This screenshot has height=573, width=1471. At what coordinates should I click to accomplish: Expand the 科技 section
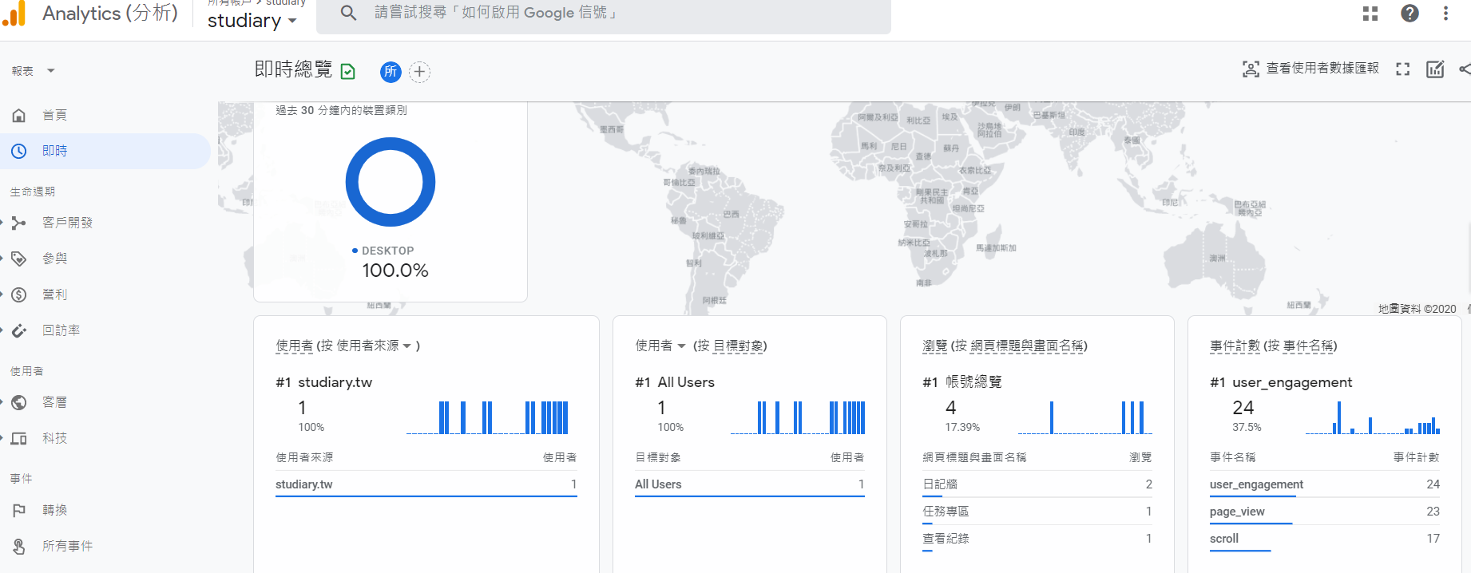[x=55, y=438]
